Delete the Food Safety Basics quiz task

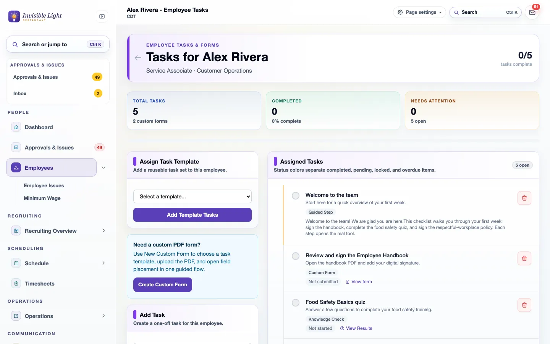click(524, 305)
